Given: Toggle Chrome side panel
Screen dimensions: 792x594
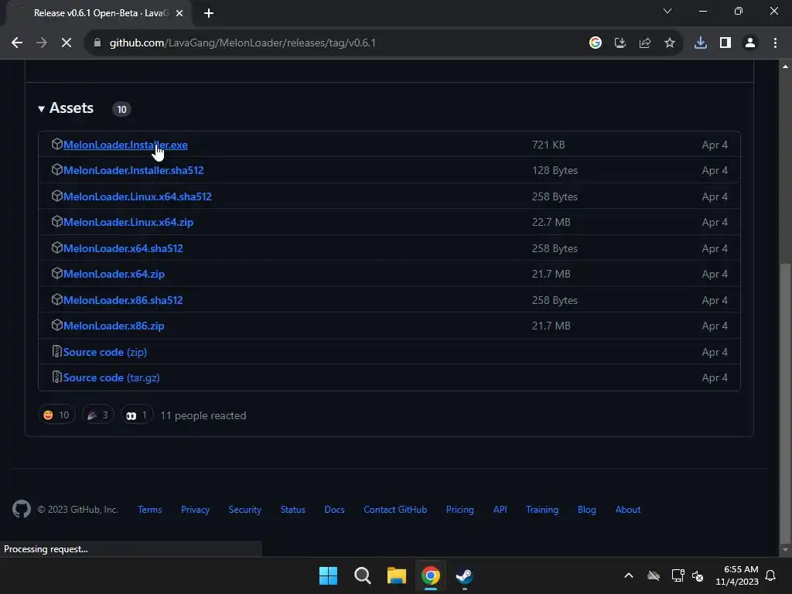Looking at the screenshot, I should point(725,43).
